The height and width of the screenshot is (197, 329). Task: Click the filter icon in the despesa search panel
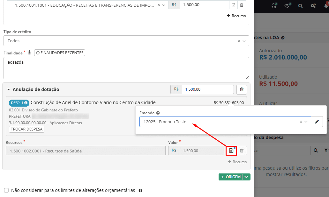tap(325, 150)
